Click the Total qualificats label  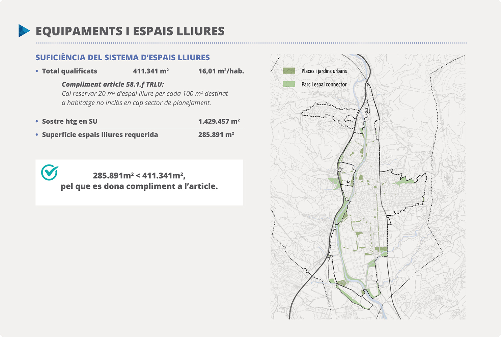pos(69,71)
